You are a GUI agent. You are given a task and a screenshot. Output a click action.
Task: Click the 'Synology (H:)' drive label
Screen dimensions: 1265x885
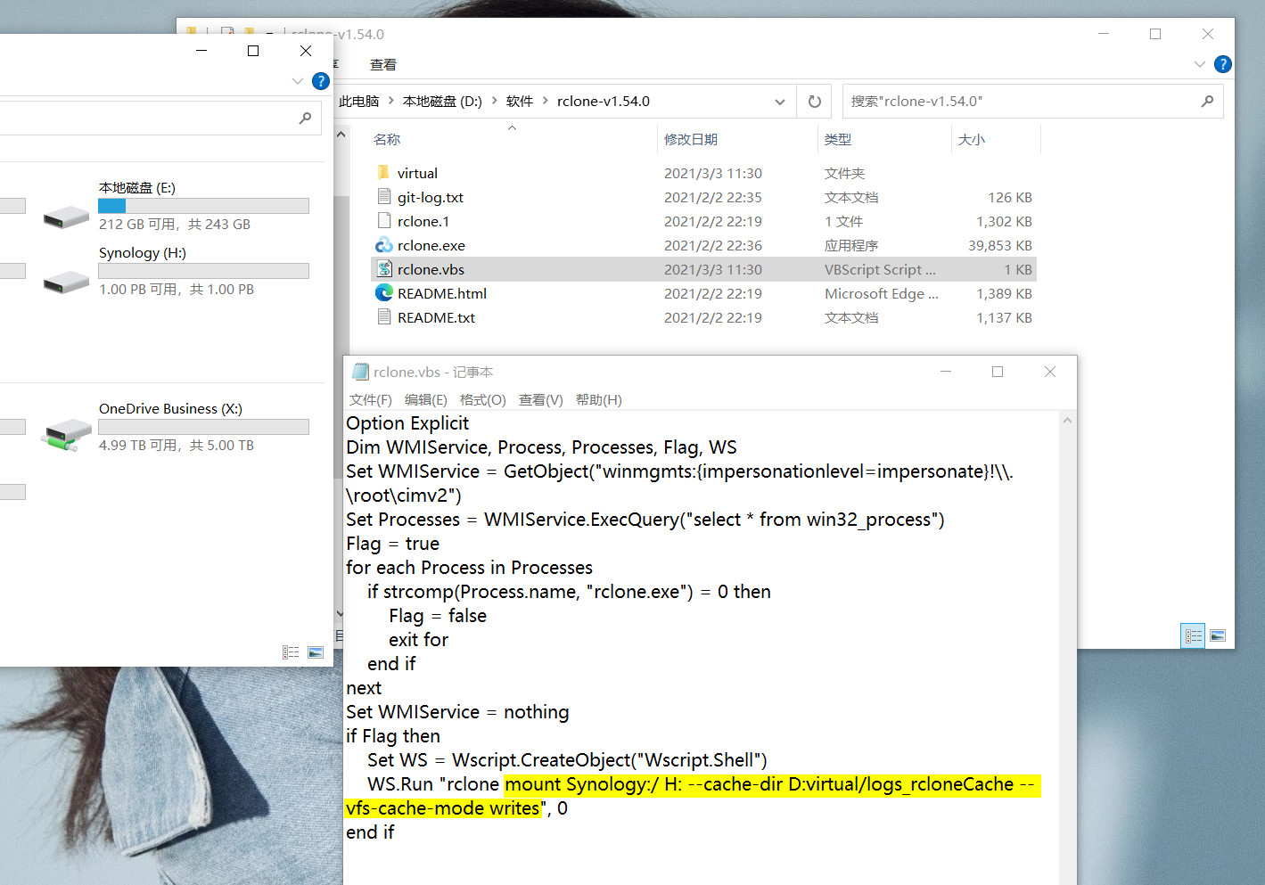[143, 253]
